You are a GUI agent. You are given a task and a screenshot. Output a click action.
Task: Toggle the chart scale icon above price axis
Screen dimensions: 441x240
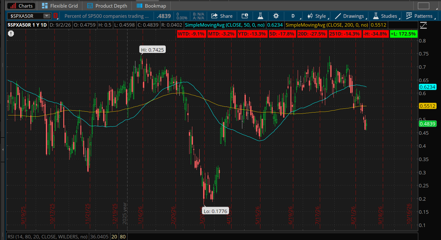point(423,25)
